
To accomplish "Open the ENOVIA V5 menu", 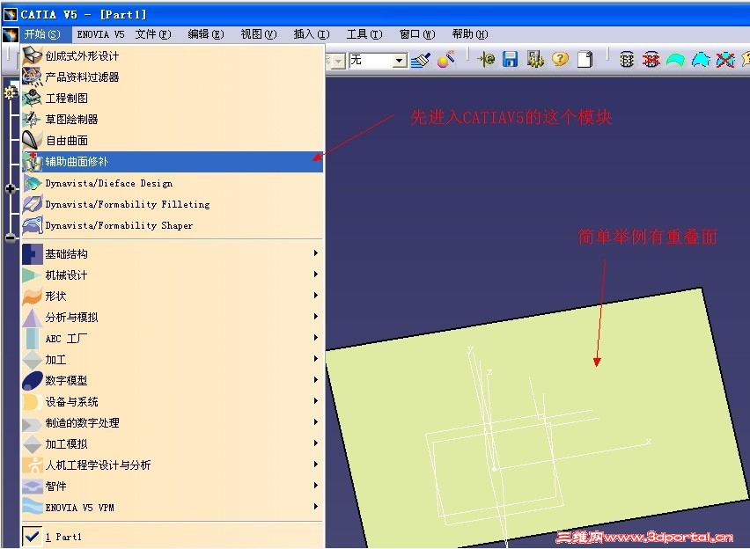I will tap(100, 34).
